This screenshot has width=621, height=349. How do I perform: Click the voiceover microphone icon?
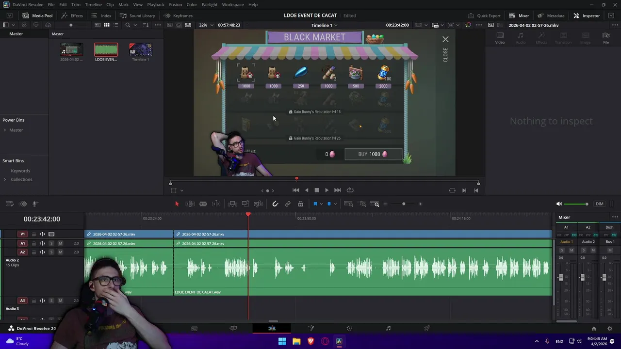[x=35, y=204]
